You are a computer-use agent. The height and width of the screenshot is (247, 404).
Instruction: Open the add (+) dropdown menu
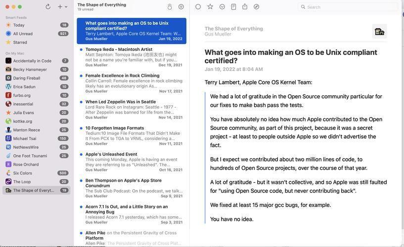pyautogui.click(x=62, y=7)
